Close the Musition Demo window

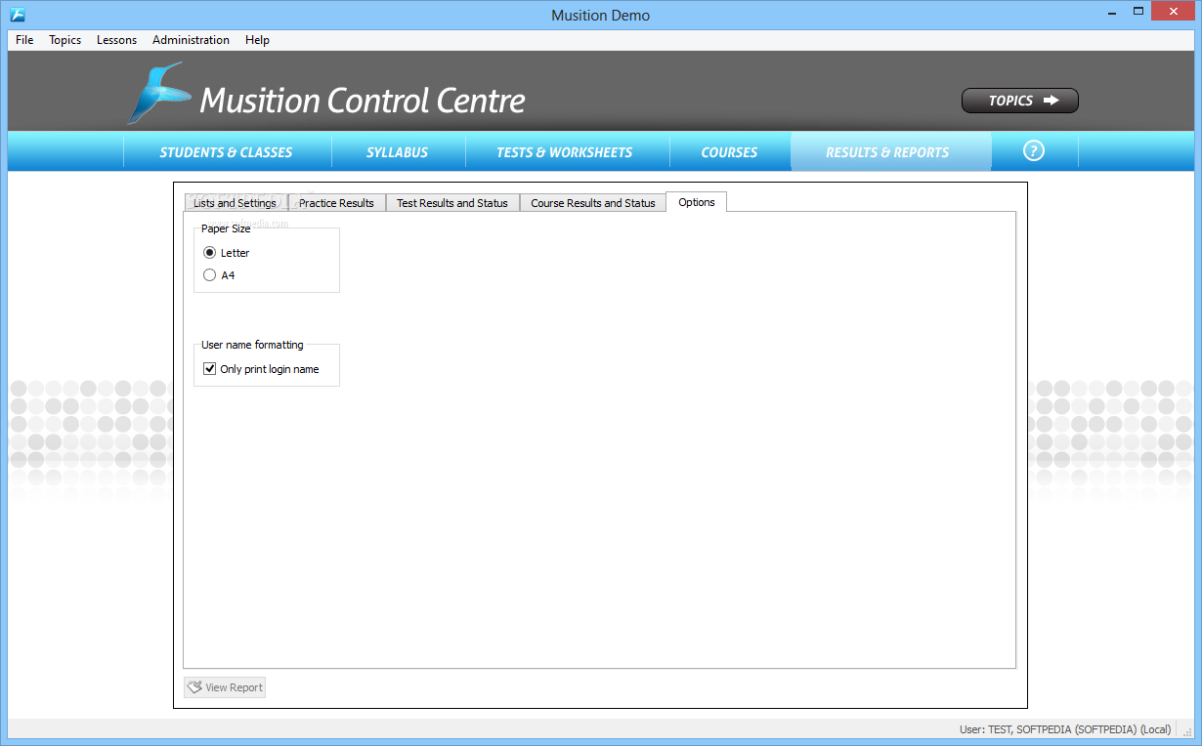[x=1173, y=11]
